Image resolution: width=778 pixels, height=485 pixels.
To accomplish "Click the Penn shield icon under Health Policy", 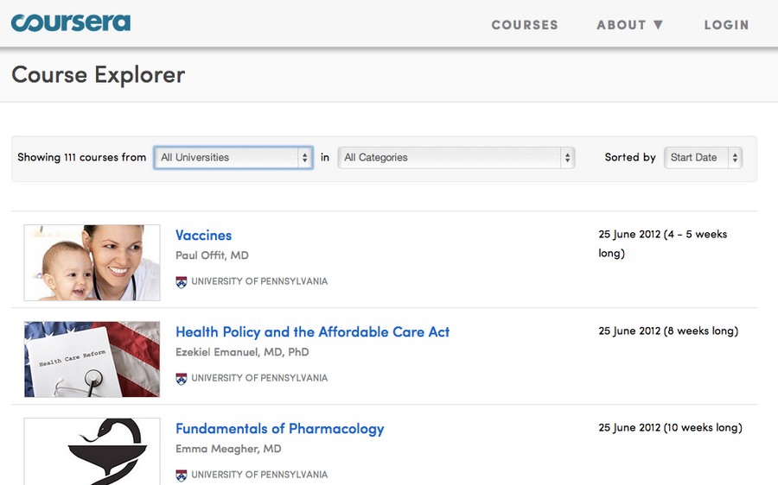I will coord(182,379).
